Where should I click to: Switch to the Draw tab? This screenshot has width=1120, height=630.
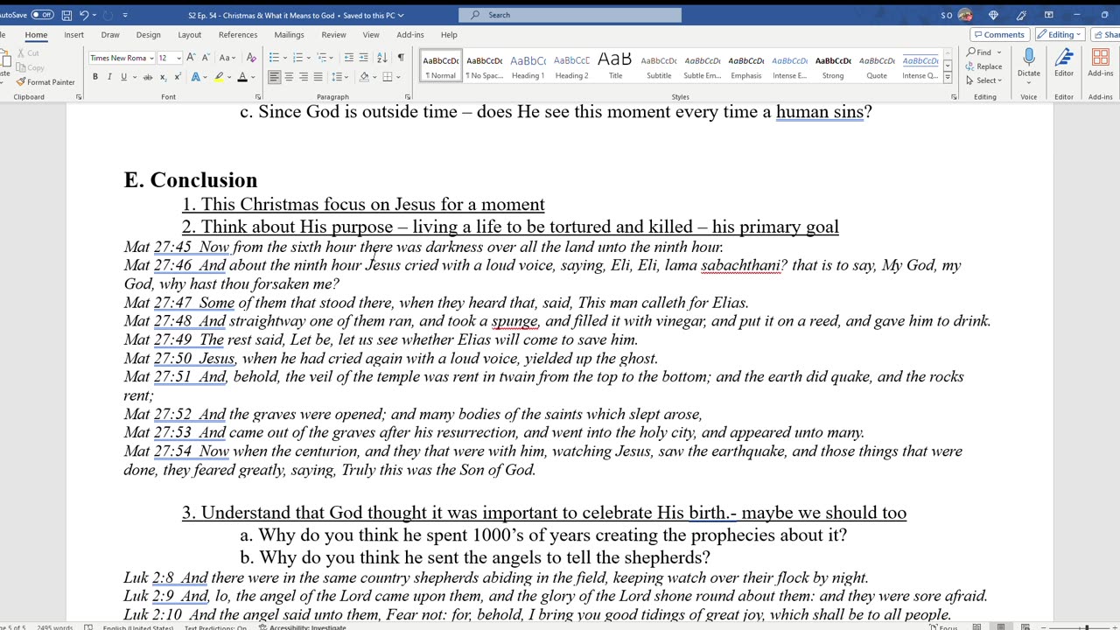pos(110,35)
